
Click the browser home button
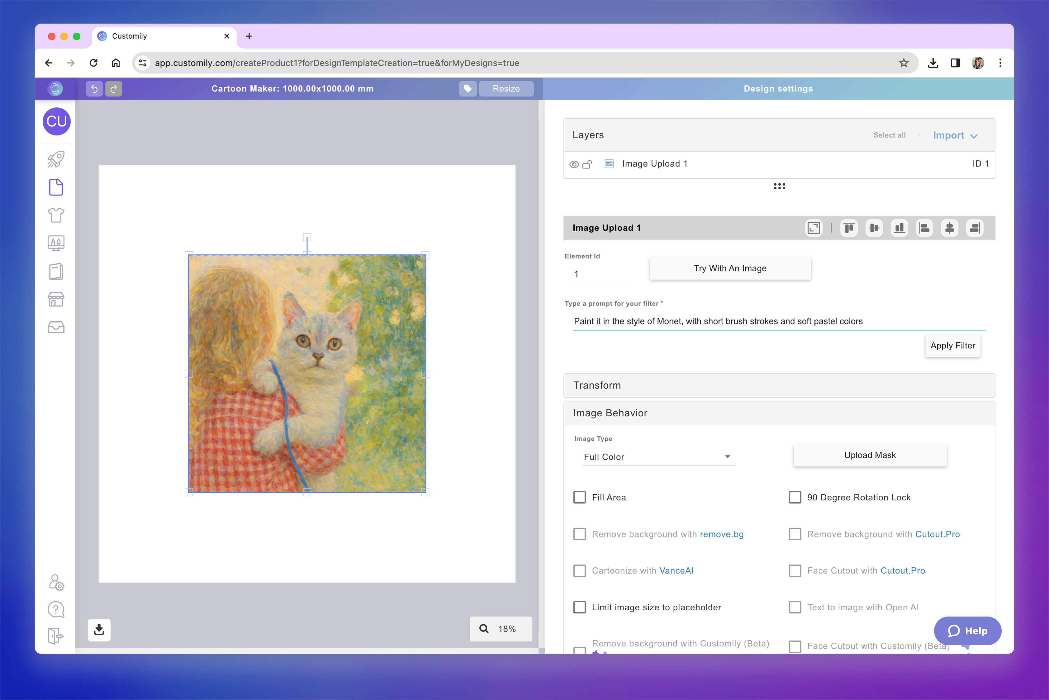(x=116, y=63)
